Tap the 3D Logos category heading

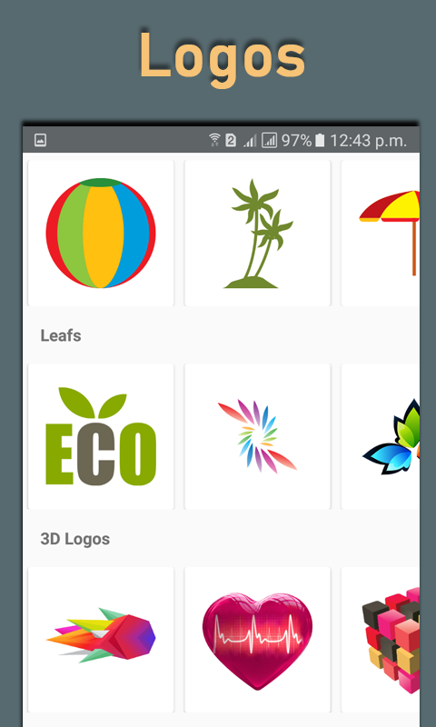pos(75,539)
